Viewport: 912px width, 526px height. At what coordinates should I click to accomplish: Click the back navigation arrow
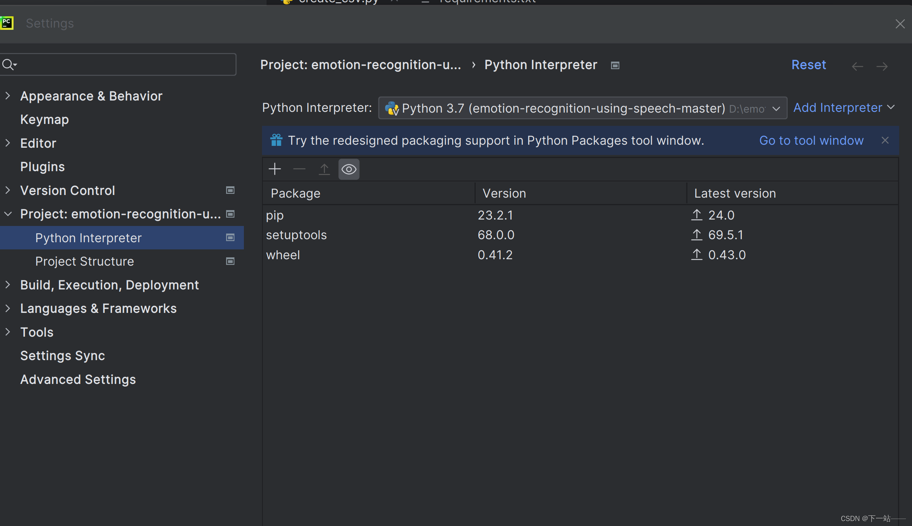(857, 67)
